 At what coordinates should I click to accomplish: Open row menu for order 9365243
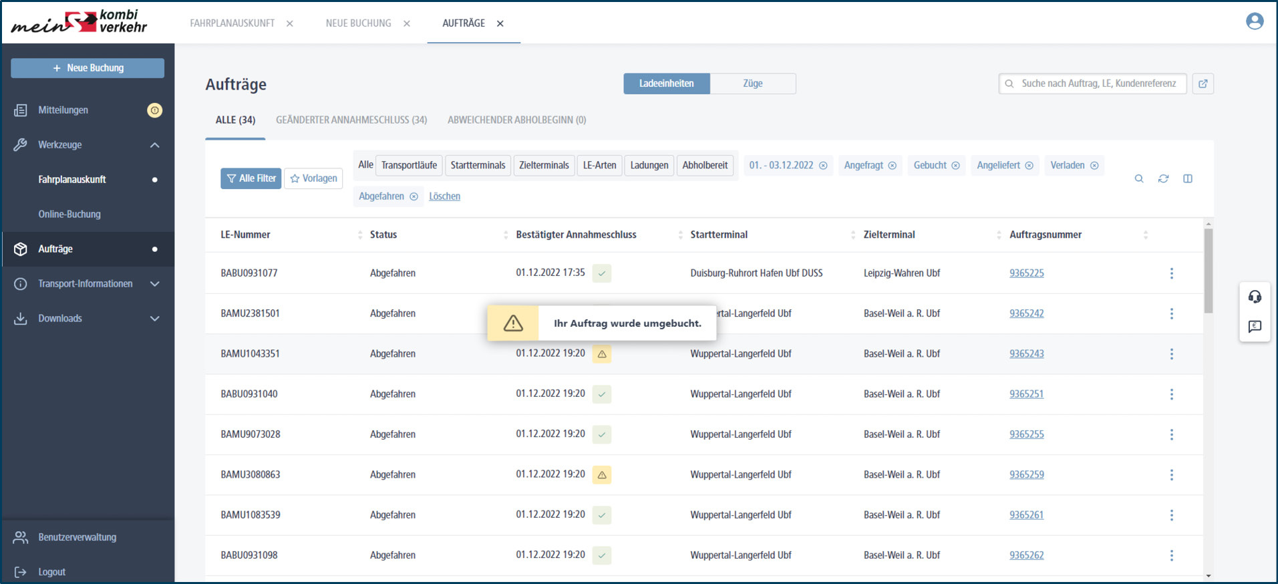coord(1171,354)
